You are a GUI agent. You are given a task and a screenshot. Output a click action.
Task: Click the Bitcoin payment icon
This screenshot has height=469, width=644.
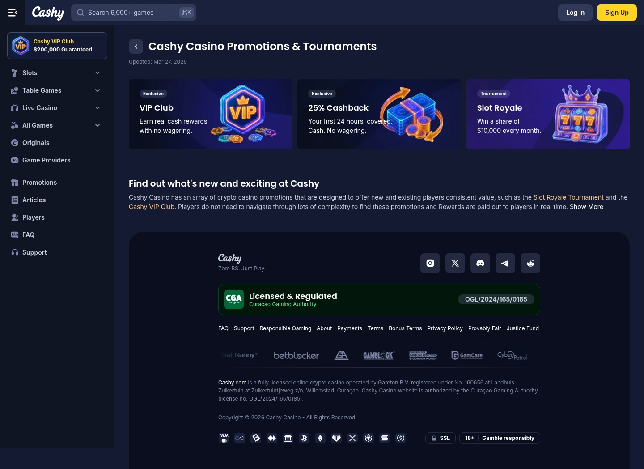click(x=304, y=438)
